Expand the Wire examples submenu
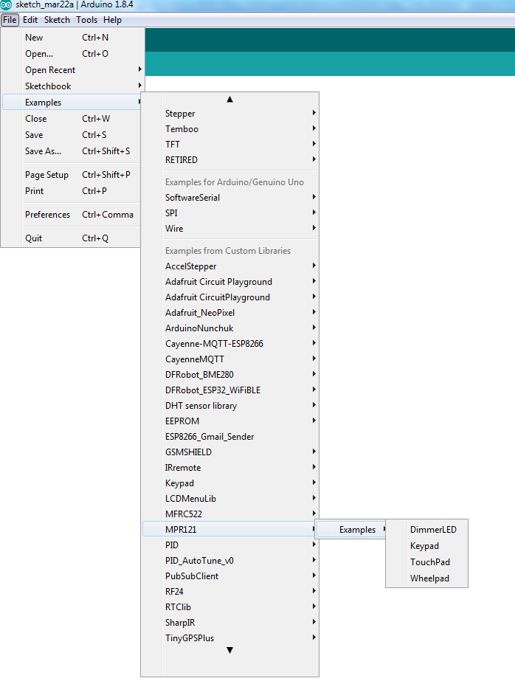Image resolution: width=515 pixels, height=698 pixels. tap(229, 229)
